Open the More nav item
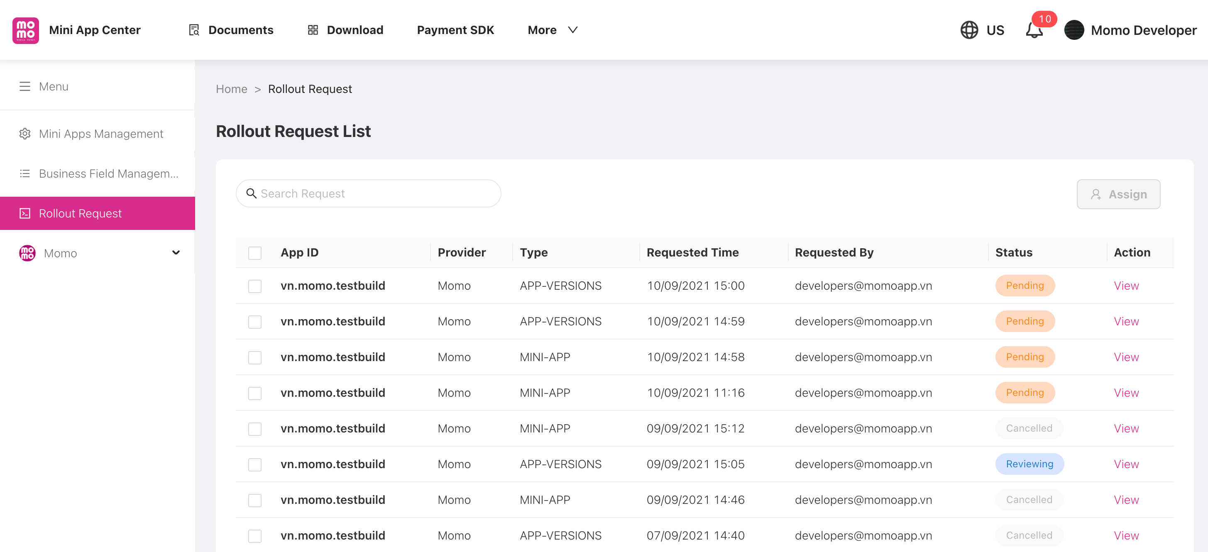The height and width of the screenshot is (552, 1208). pos(553,30)
